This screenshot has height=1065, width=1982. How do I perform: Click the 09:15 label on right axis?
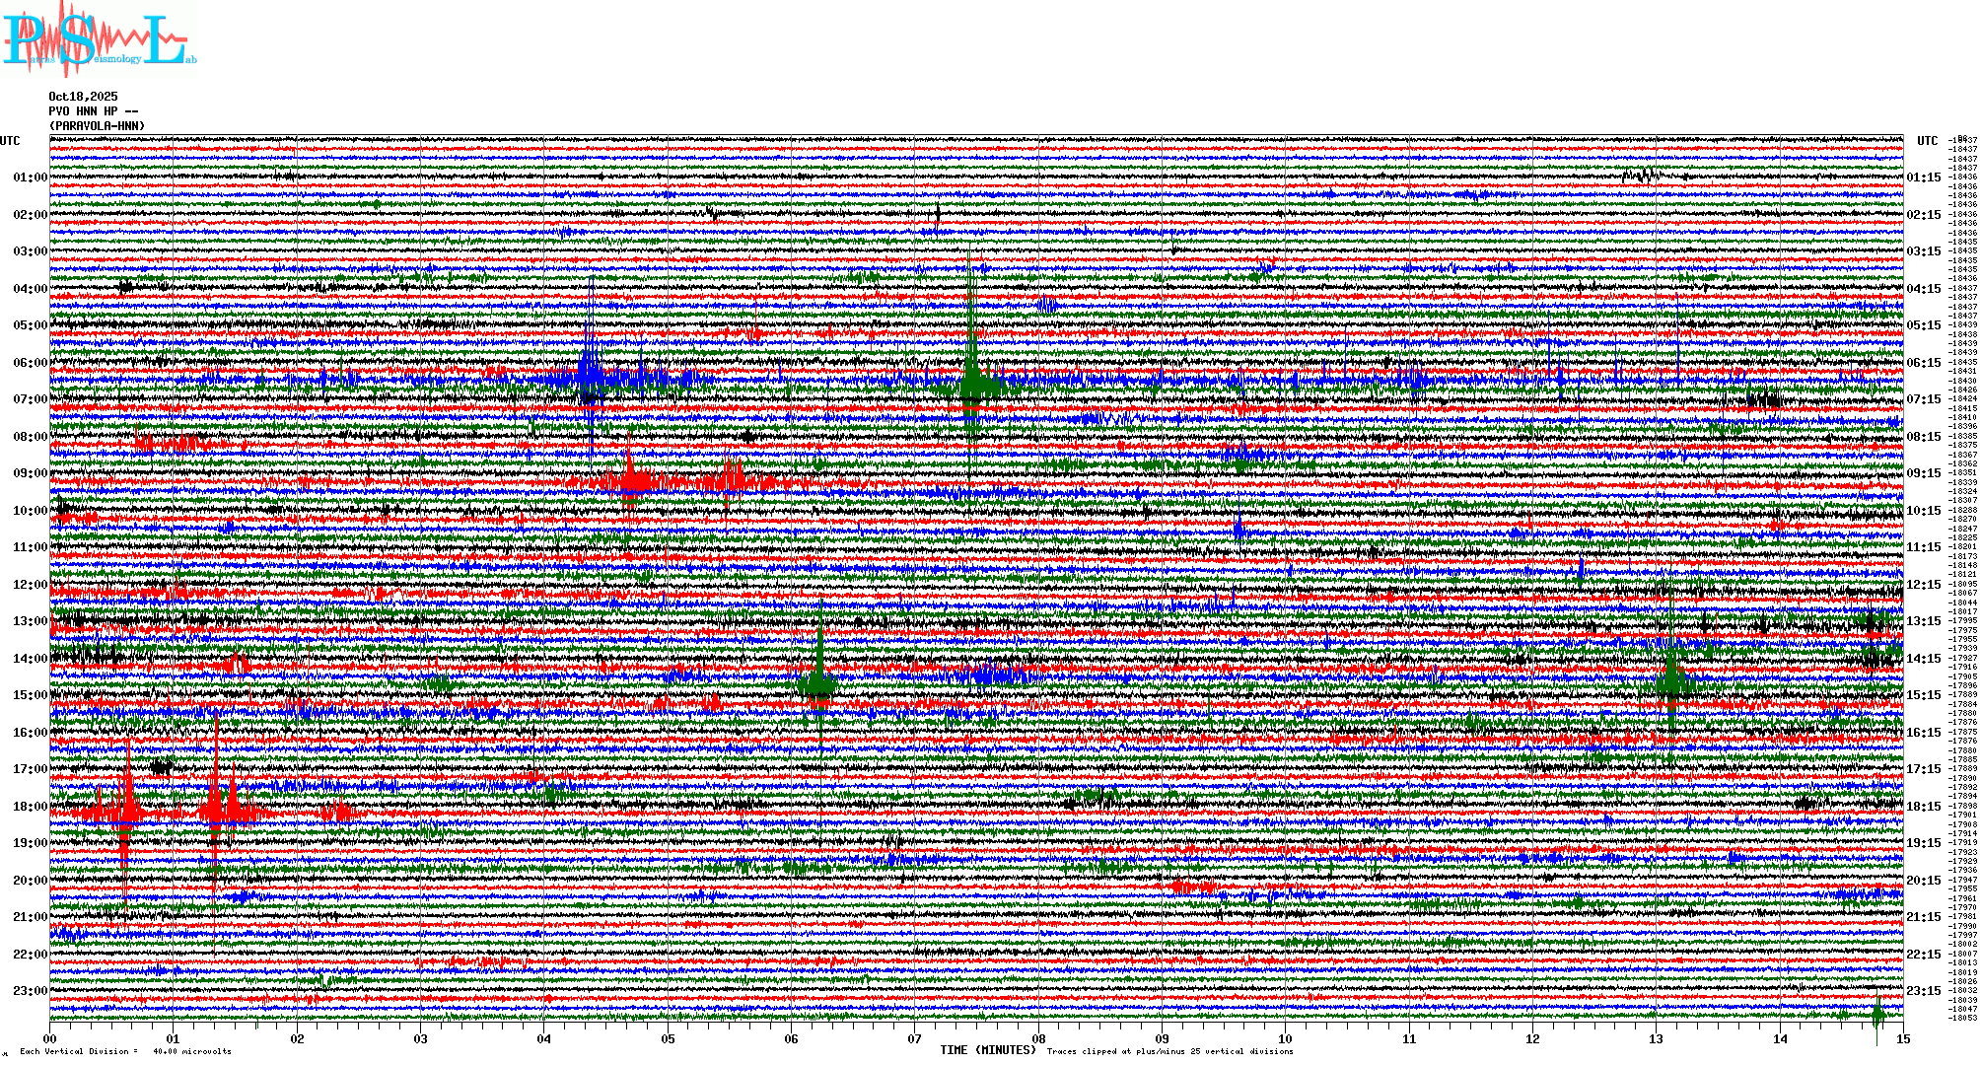tap(1923, 473)
